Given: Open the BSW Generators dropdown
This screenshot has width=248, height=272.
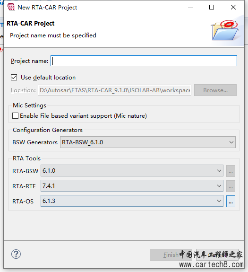Looking at the screenshot, I should click(x=148, y=142).
